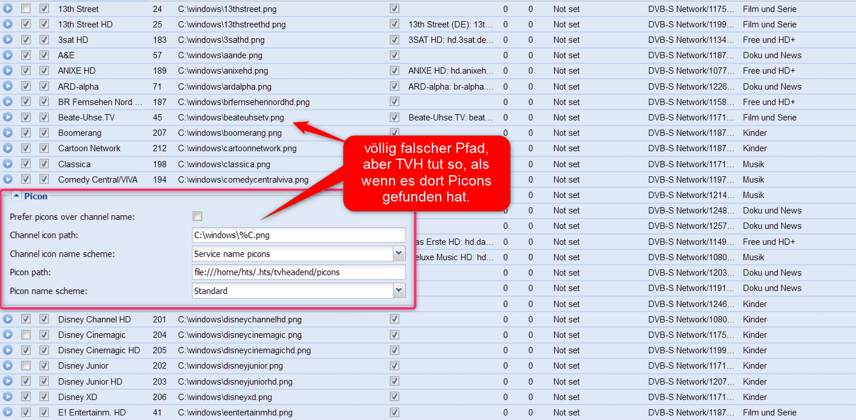
Task: Click play icon for Cartoon Network row
Action: (7, 148)
